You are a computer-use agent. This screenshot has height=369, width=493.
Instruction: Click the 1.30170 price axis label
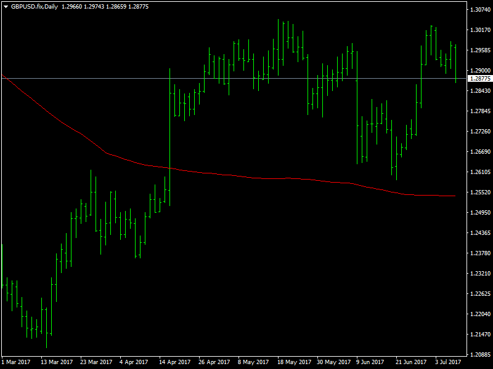coord(480,30)
